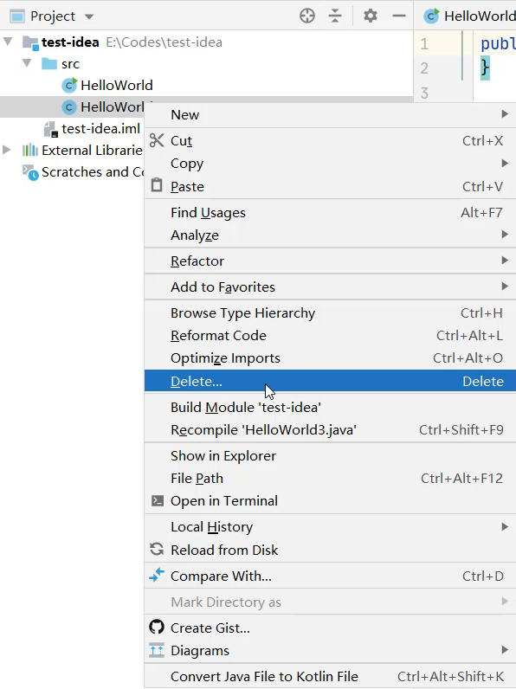This screenshot has width=516, height=689.
Task: Click the scissors Cut icon
Action: [157, 140]
